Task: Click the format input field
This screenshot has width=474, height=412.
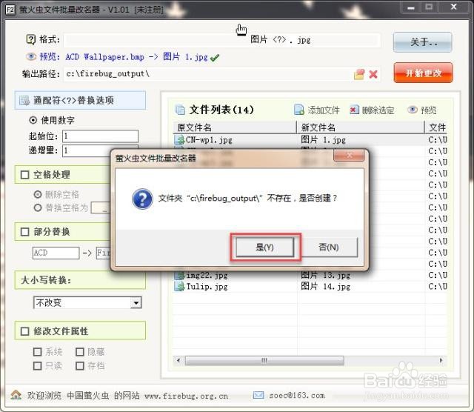Action: (x=222, y=40)
